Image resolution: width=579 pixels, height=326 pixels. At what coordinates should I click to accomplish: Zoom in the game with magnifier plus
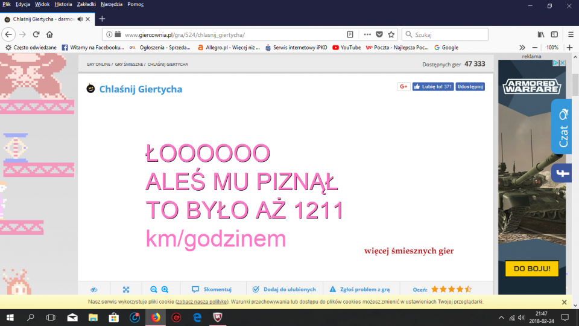click(165, 290)
